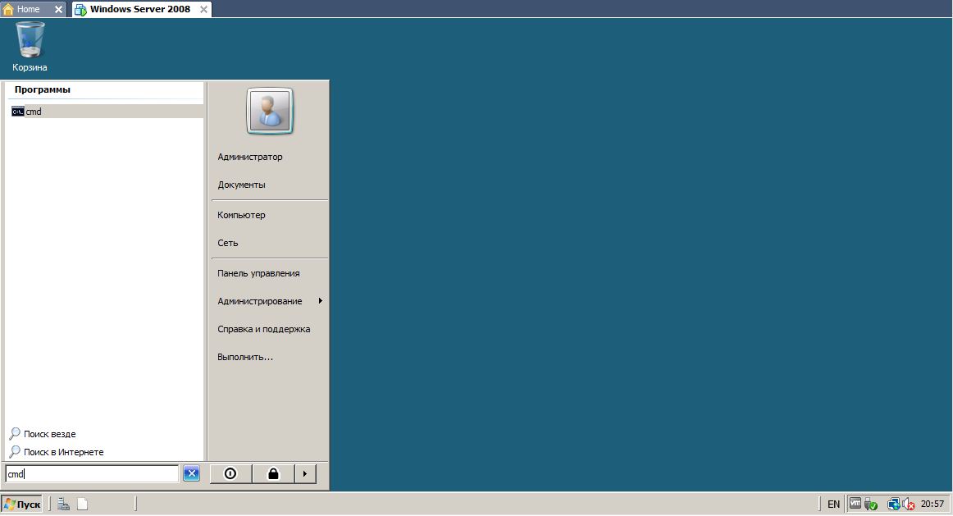The image size is (953, 516).
Task: Open Панель управления
Action: (258, 273)
